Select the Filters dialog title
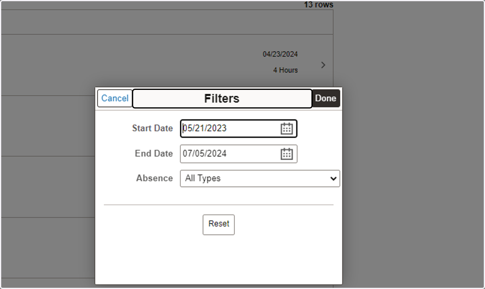The image size is (485, 289). pyautogui.click(x=222, y=98)
